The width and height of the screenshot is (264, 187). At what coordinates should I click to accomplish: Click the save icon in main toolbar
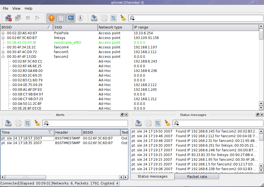(94, 18)
